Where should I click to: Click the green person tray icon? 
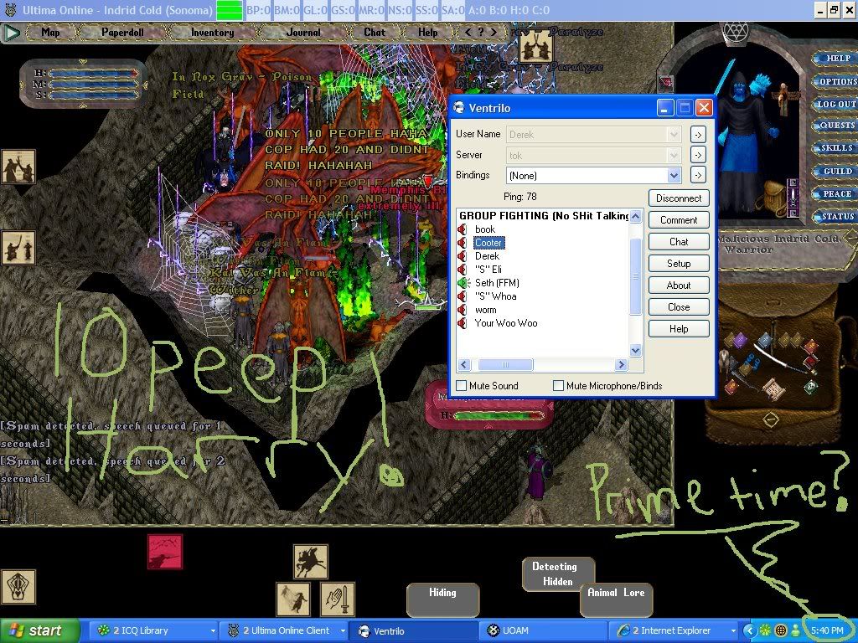click(795, 630)
